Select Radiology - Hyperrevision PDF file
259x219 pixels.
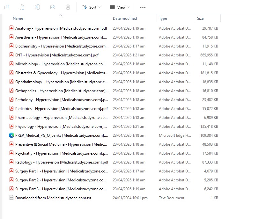[x=62, y=162]
